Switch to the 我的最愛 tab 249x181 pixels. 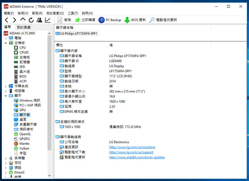point(24,27)
